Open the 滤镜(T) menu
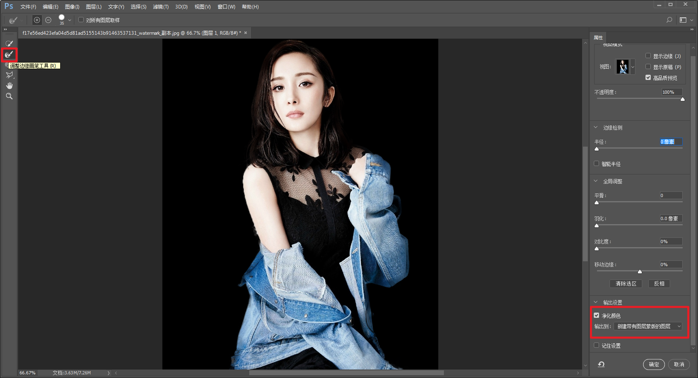The image size is (698, 378). point(161,7)
